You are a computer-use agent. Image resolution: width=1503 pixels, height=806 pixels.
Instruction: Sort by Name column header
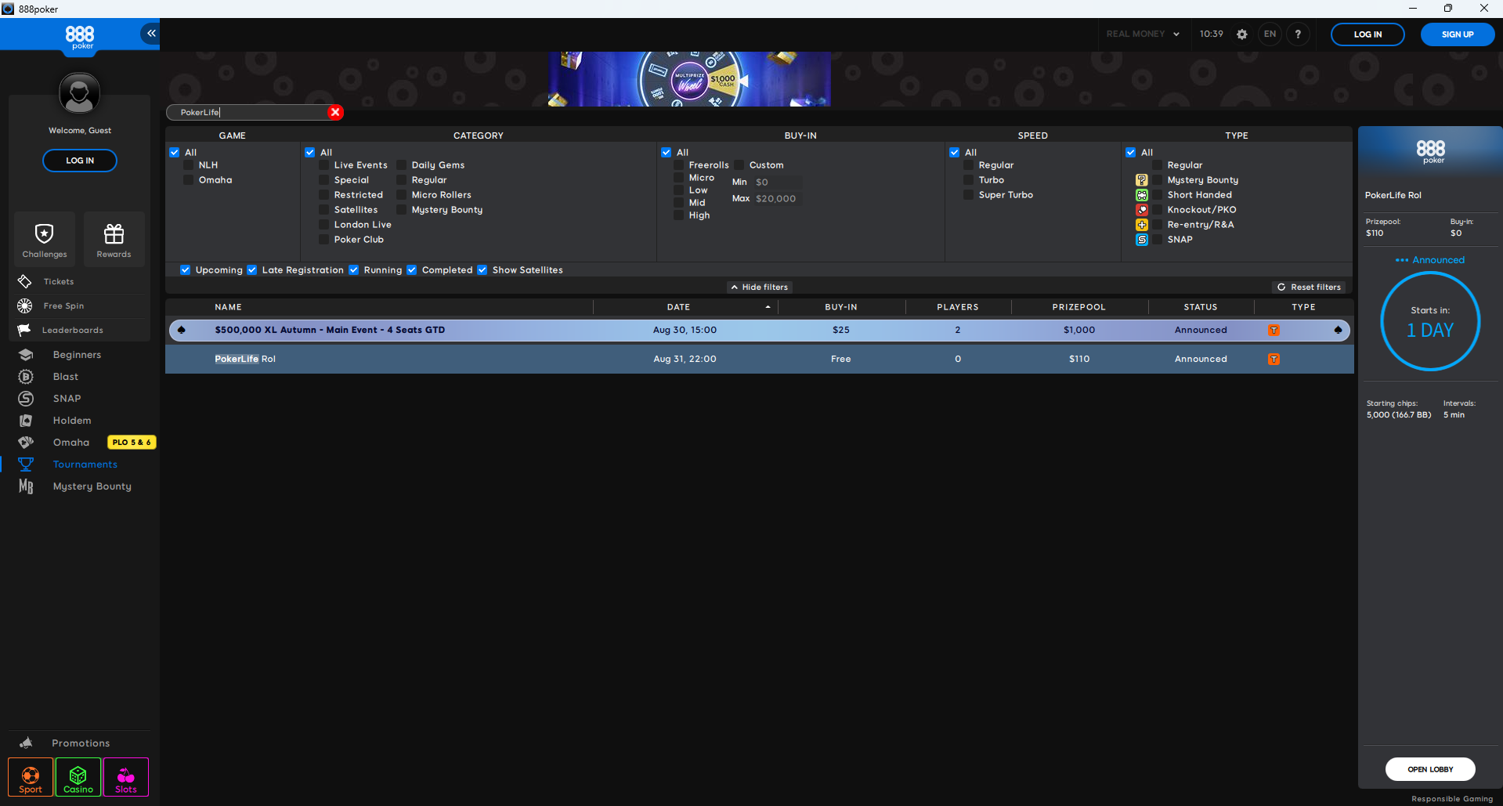click(228, 307)
